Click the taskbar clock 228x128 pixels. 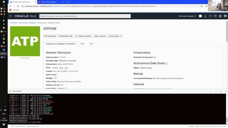tap(4, 119)
